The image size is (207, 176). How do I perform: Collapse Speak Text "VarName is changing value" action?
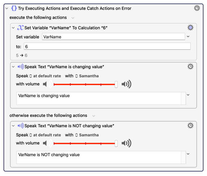pyautogui.click(x=13, y=67)
